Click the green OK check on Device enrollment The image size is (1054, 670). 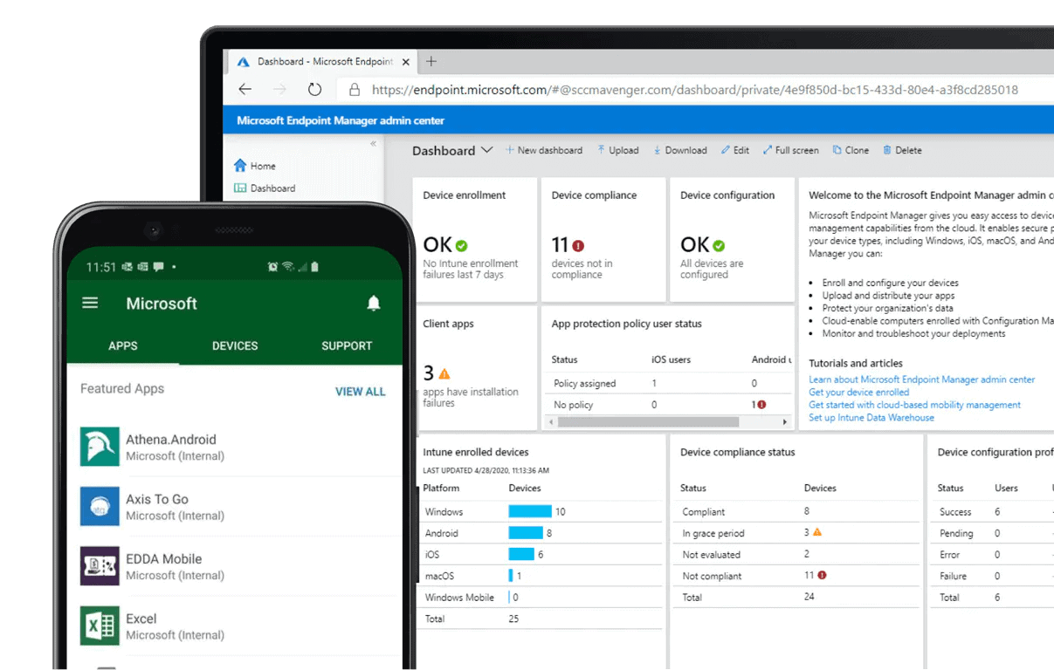(x=461, y=247)
